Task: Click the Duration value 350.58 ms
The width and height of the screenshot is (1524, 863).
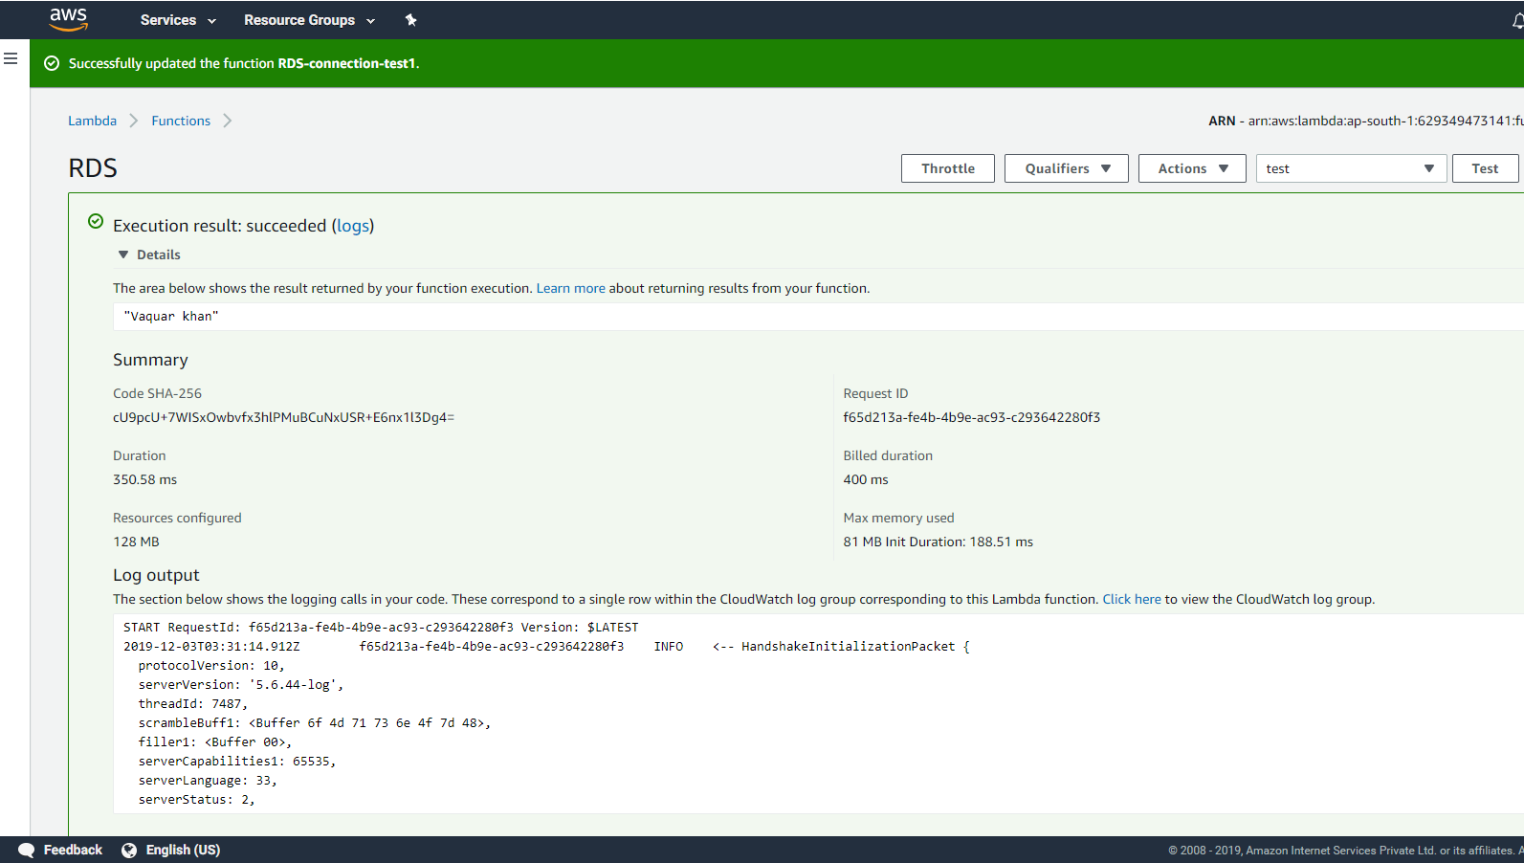Action: pyautogui.click(x=145, y=479)
